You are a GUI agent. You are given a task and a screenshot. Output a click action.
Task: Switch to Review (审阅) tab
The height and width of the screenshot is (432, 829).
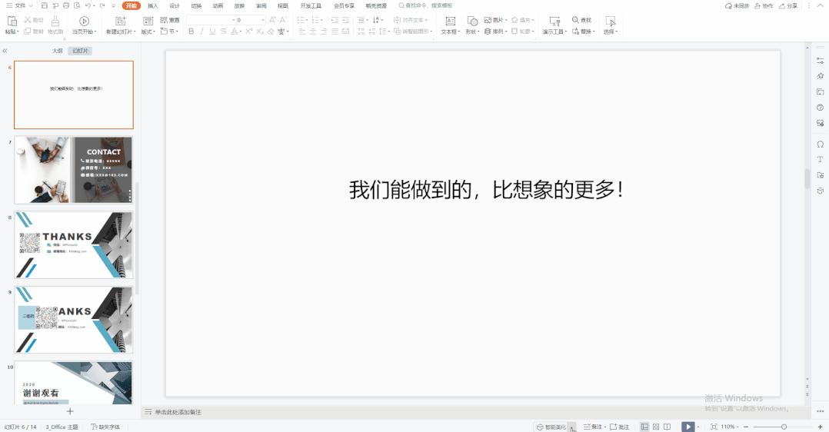(261, 6)
